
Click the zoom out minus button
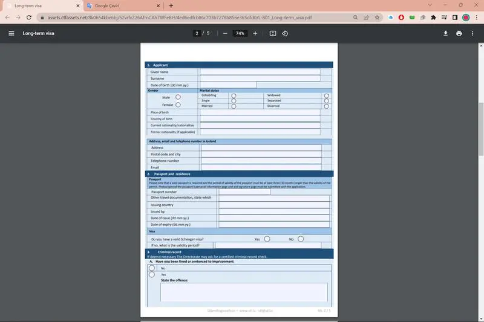(225, 33)
